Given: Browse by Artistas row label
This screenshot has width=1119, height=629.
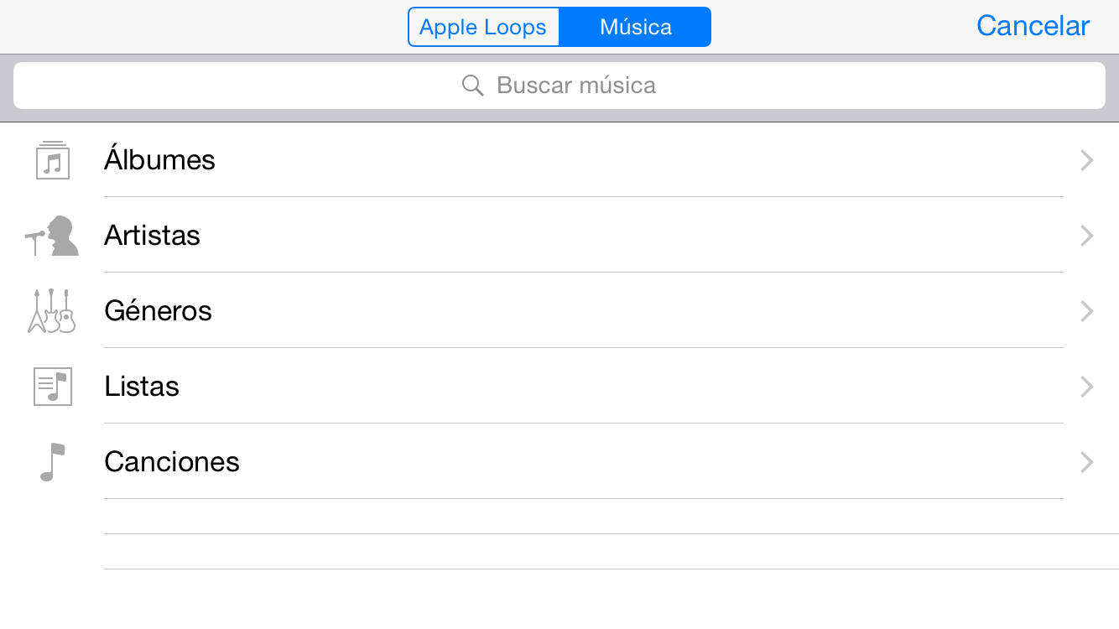Looking at the screenshot, I should [x=152, y=236].
